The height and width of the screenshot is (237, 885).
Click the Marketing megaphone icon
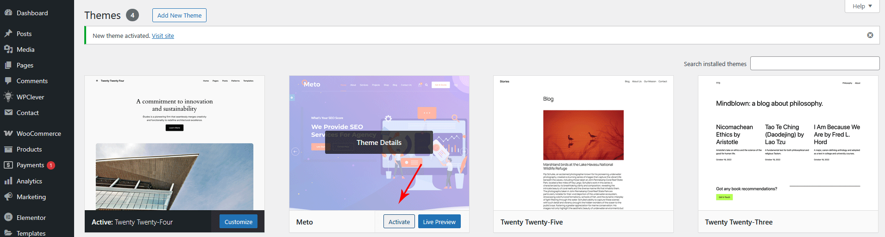[8, 197]
